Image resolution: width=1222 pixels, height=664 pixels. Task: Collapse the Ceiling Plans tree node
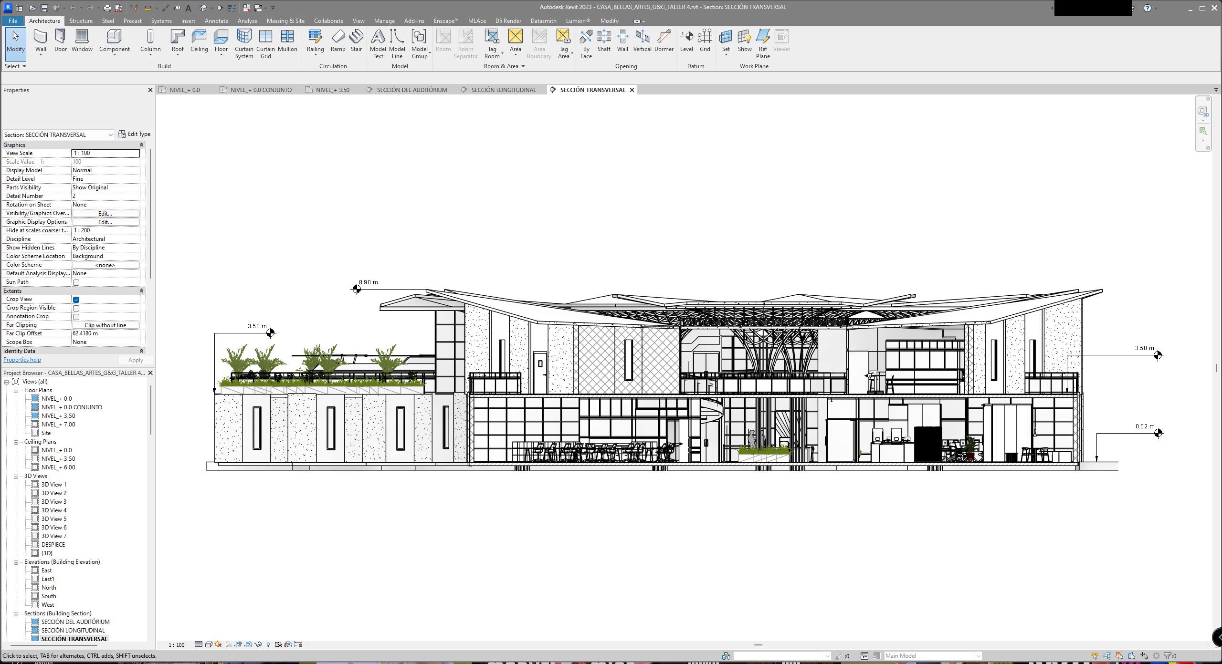point(16,442)
